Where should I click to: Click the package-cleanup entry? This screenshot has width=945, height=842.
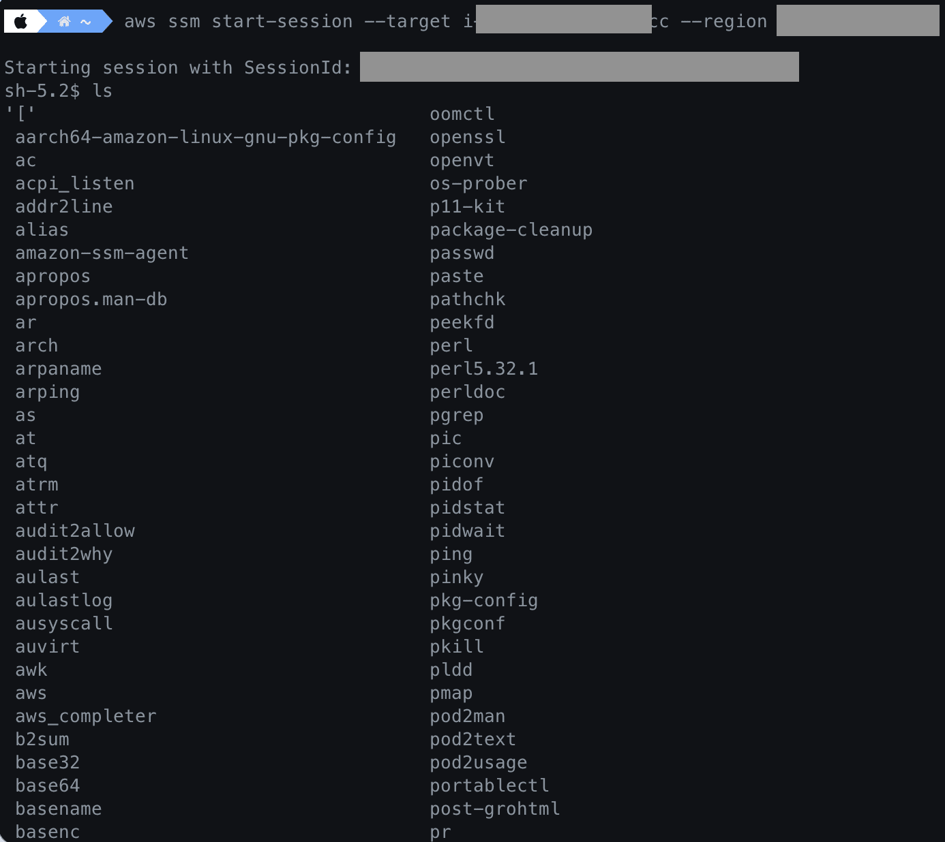click(x=511, y=230)
